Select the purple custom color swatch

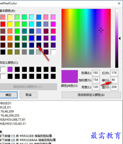click(x=10, y=69)
